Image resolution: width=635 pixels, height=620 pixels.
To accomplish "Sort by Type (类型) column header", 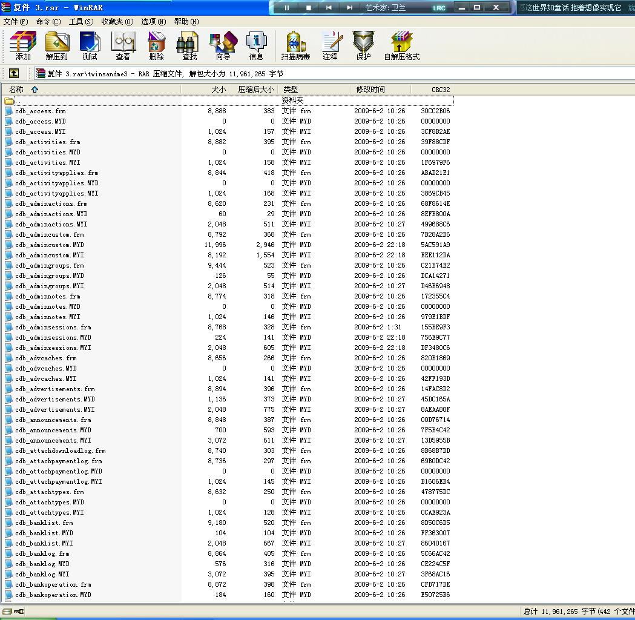I will coord(314,90).
